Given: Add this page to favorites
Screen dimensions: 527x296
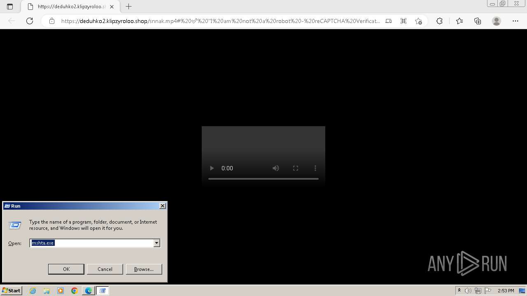Looking at the screenshot, I should [x=418, y=21].
